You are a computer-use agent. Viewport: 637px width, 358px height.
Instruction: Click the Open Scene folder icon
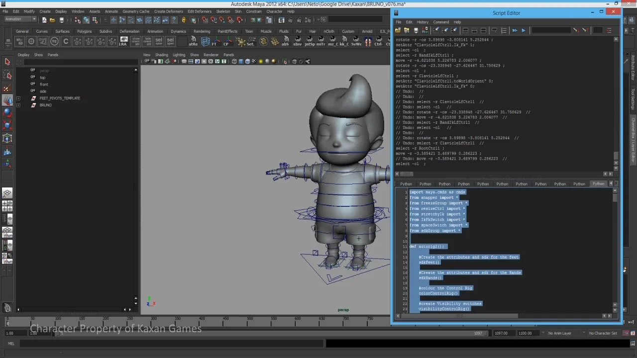(x=52, y=20)
